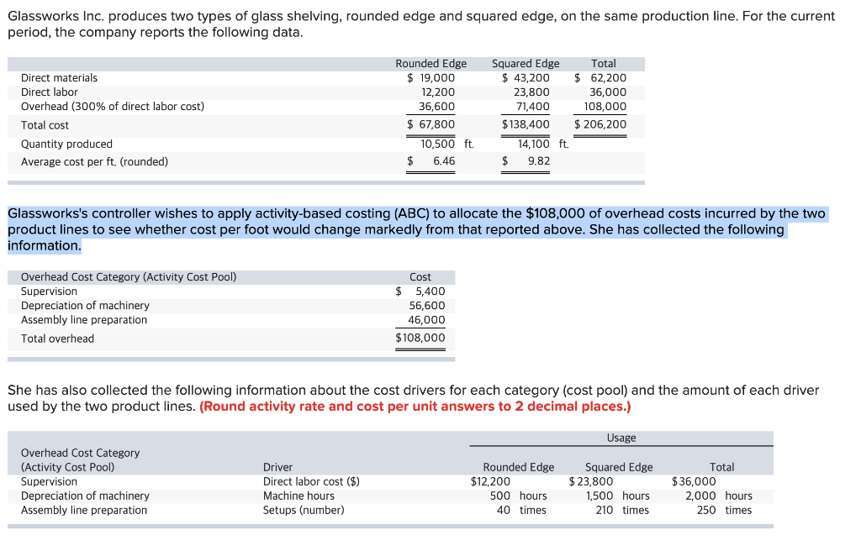Image resolution: width=861 pixels, height=546 pixels.
Task: Select Supervision cost $5,400
Action: [420, 291]
